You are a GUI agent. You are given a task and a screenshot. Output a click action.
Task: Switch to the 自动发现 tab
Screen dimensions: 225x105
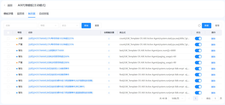(44, 14)
